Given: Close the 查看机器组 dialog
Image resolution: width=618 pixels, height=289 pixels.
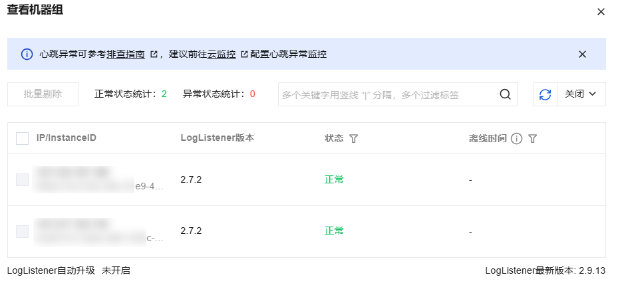Looking at the screenshot, I should coord(601,11).
